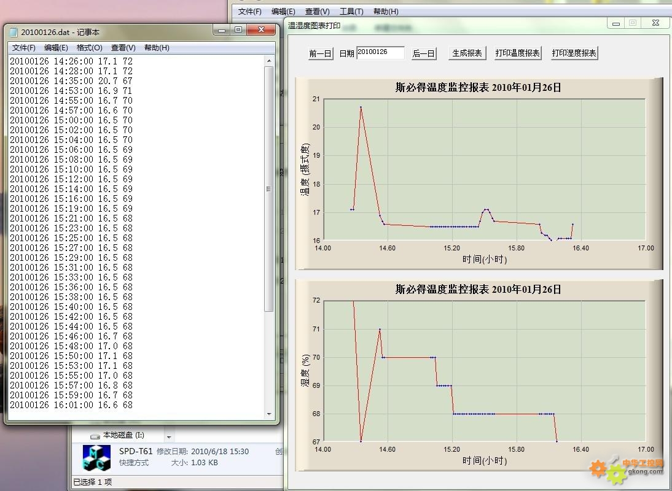
Task: Click the temperature chart plot area
Action: 484,169
